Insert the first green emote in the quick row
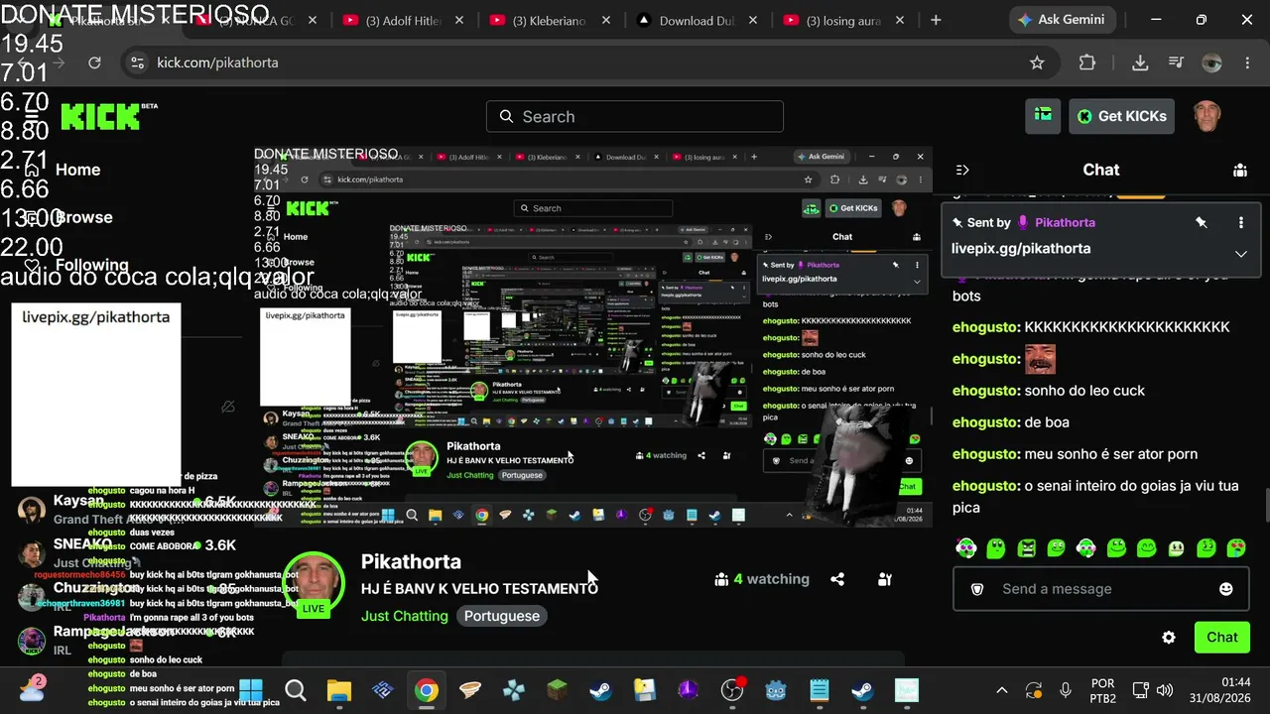The height and width of the screenshot is (714, 1270). 965,547
